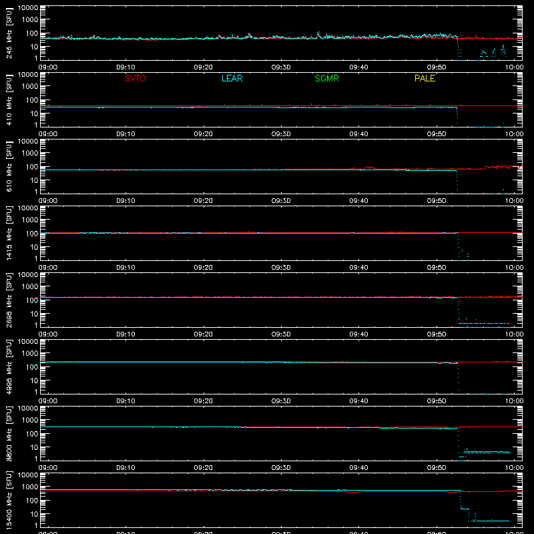The height and width of the screenshot is (534, 534).
Task: Click 09:30 tick label below 4995 MHz panel
Action: [281, 401]
